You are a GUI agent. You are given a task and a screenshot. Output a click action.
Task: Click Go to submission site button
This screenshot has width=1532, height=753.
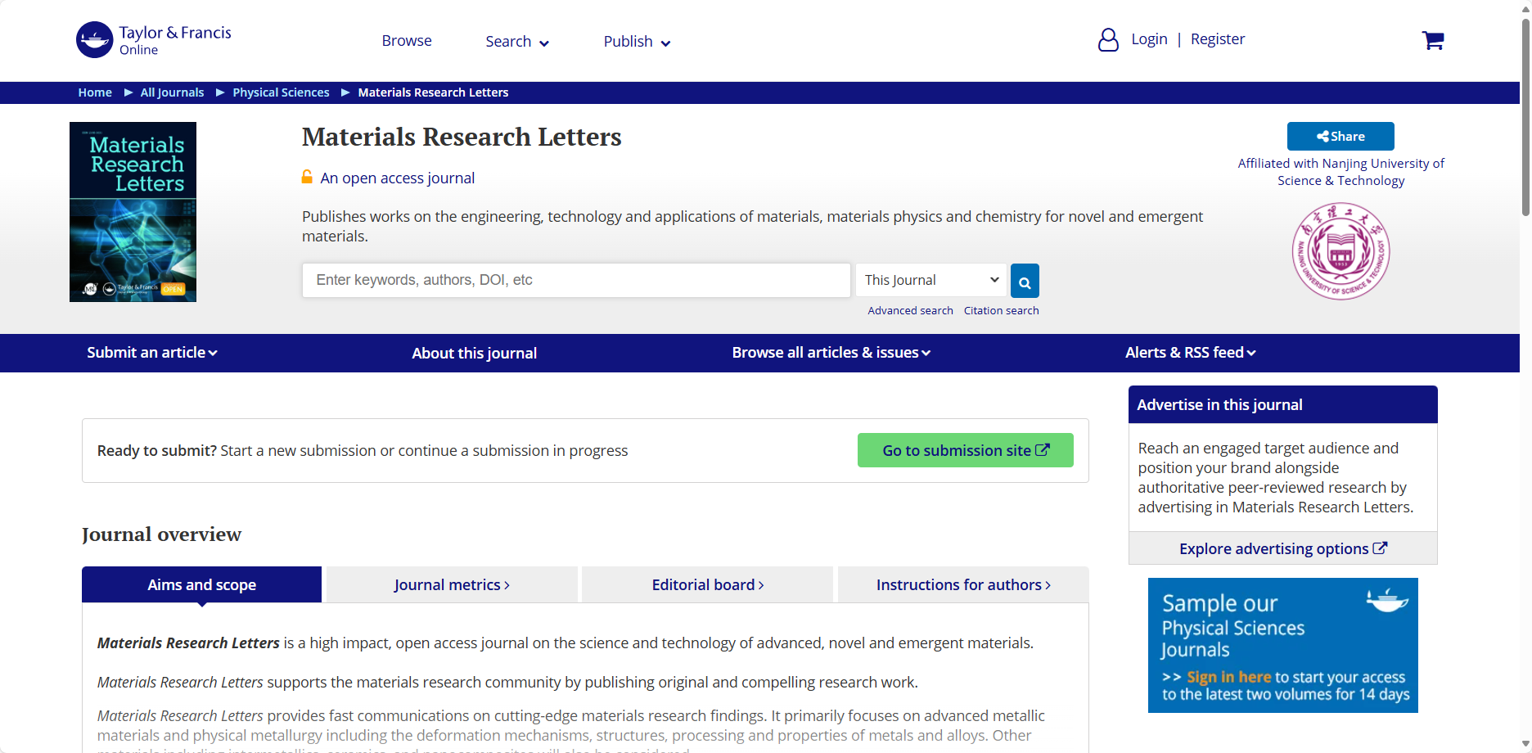pos(965,450)
